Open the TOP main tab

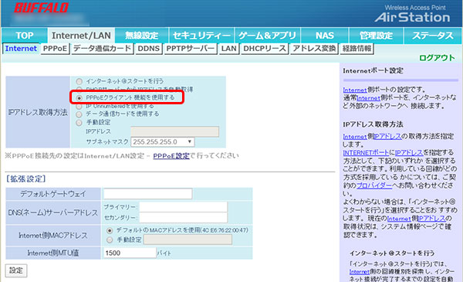click(x=24, y=36)
